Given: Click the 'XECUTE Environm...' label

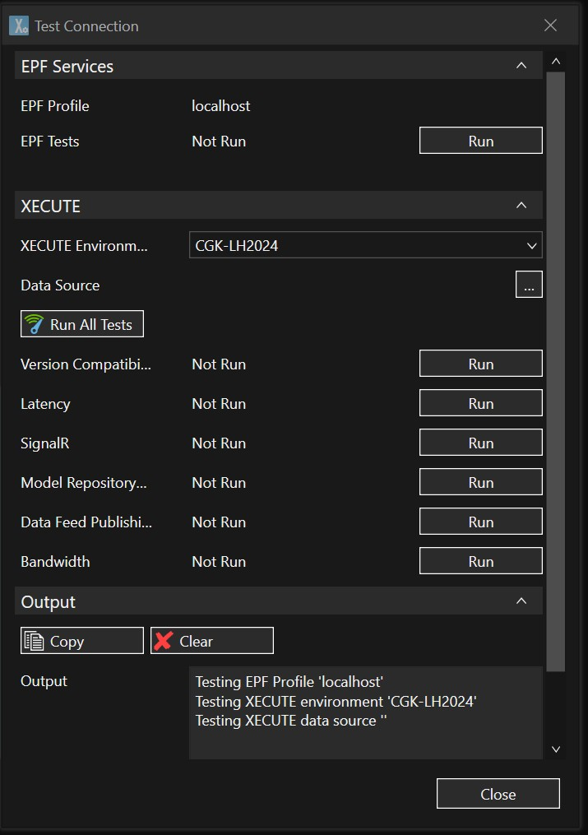Looking at the screenshot, I should [84, 245].
